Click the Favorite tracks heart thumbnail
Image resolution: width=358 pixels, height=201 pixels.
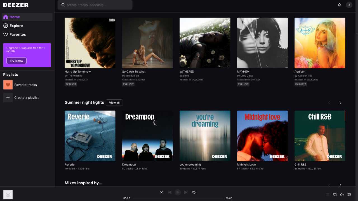point(8,85)
